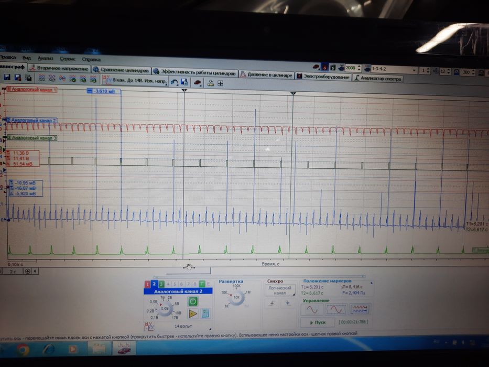Click the second crossed waveform mode icon
The image size is (489, 367).
(x=52, y=78)
